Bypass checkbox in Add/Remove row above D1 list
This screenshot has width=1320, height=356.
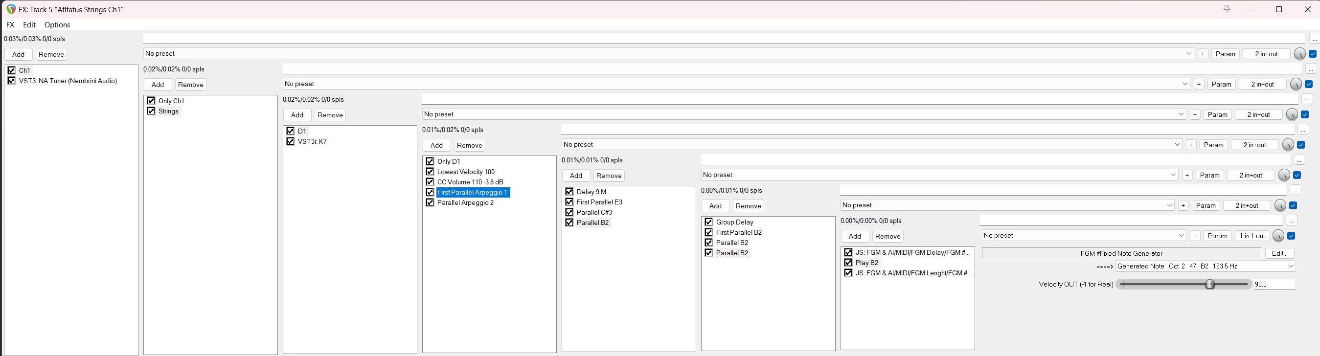click(x=1305, y=115)
